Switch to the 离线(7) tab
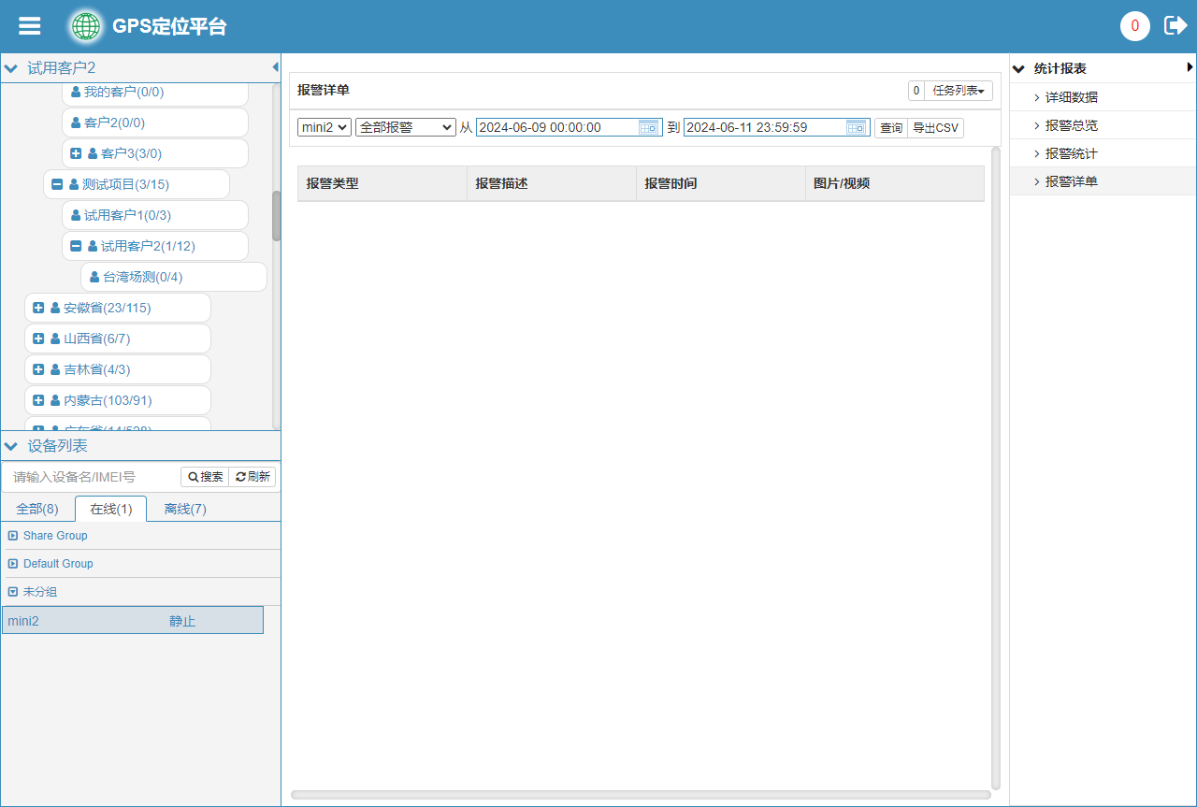 coord(185,509)
